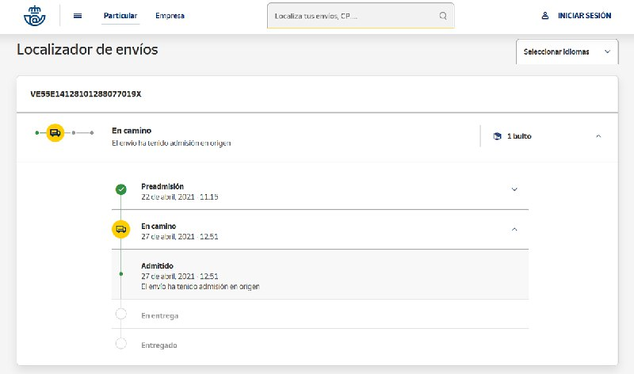Collapse the En camino step chevron

coord(514,229)
